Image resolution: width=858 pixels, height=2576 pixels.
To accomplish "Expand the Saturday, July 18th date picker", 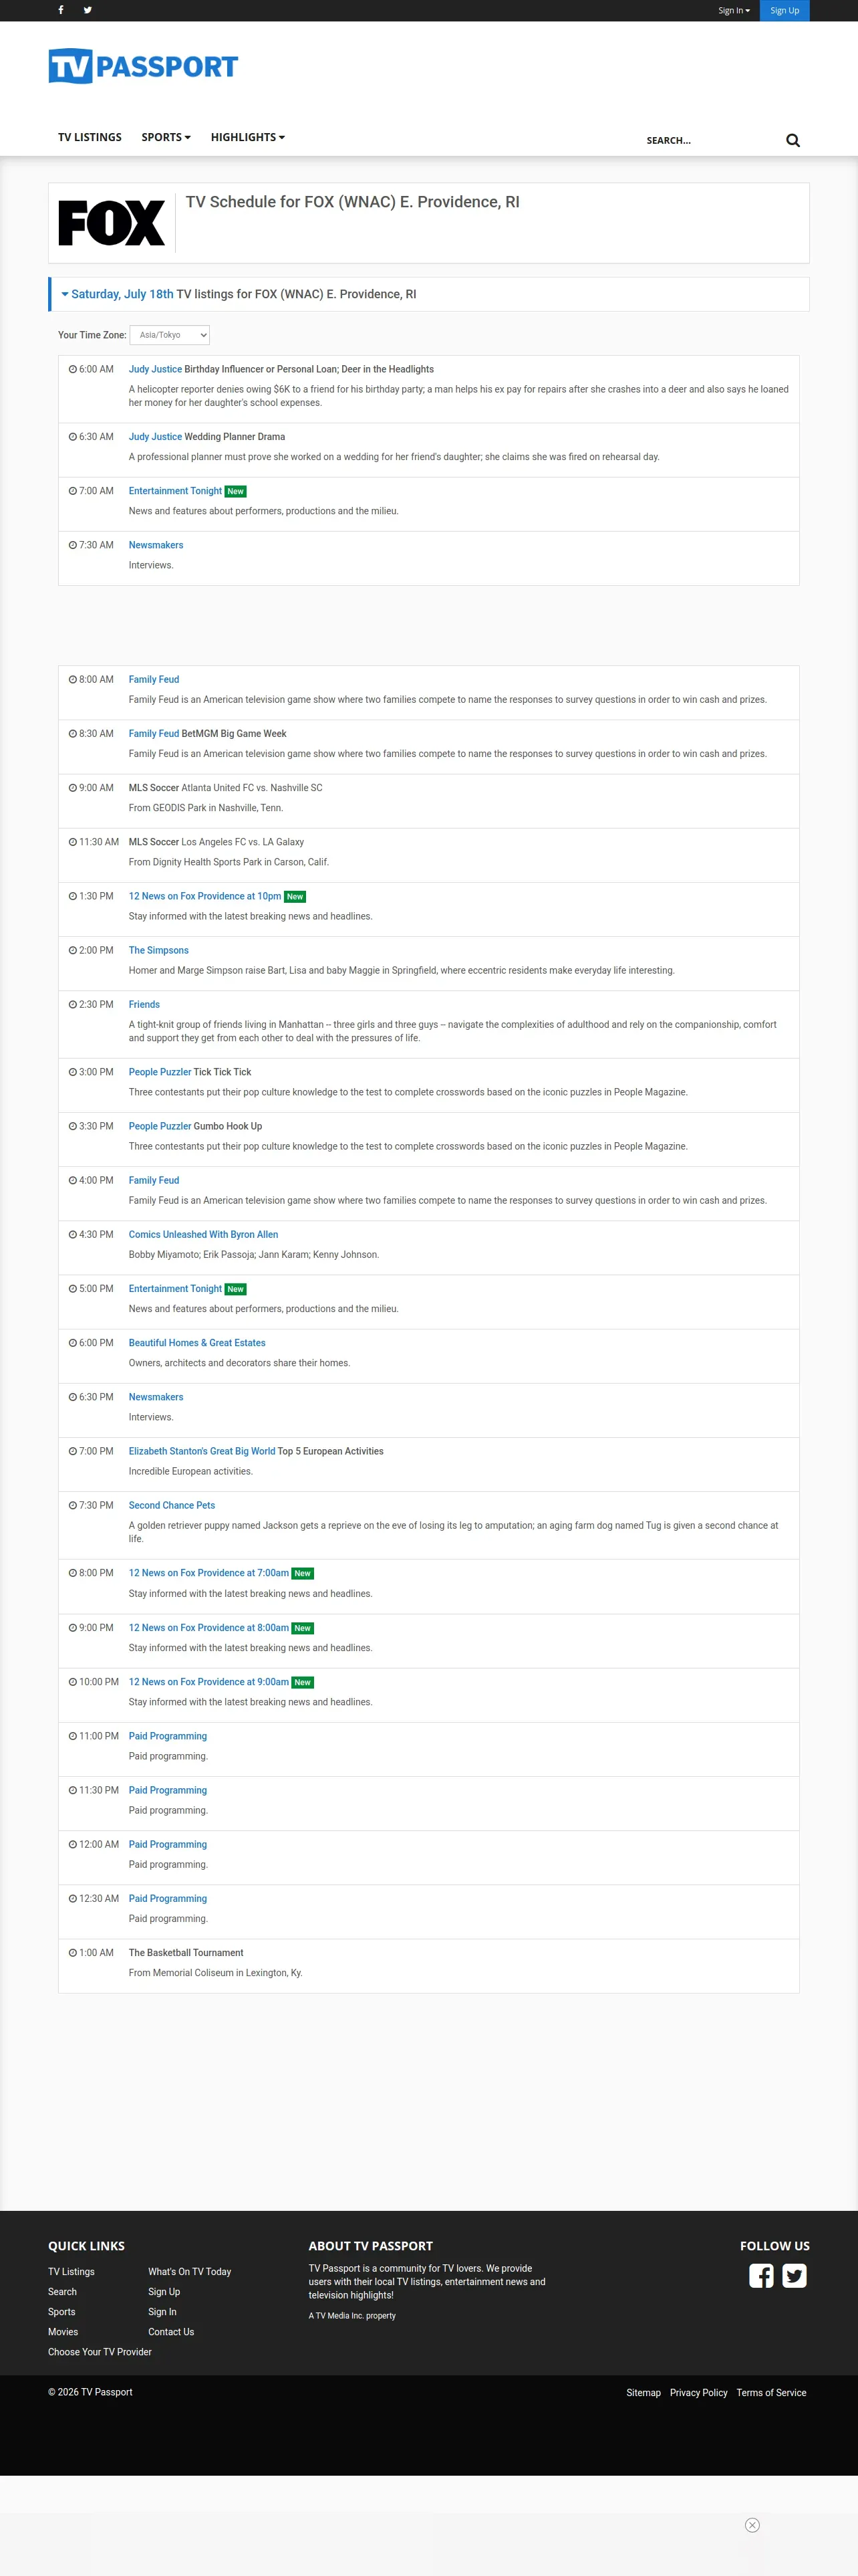I will point(117,294).
